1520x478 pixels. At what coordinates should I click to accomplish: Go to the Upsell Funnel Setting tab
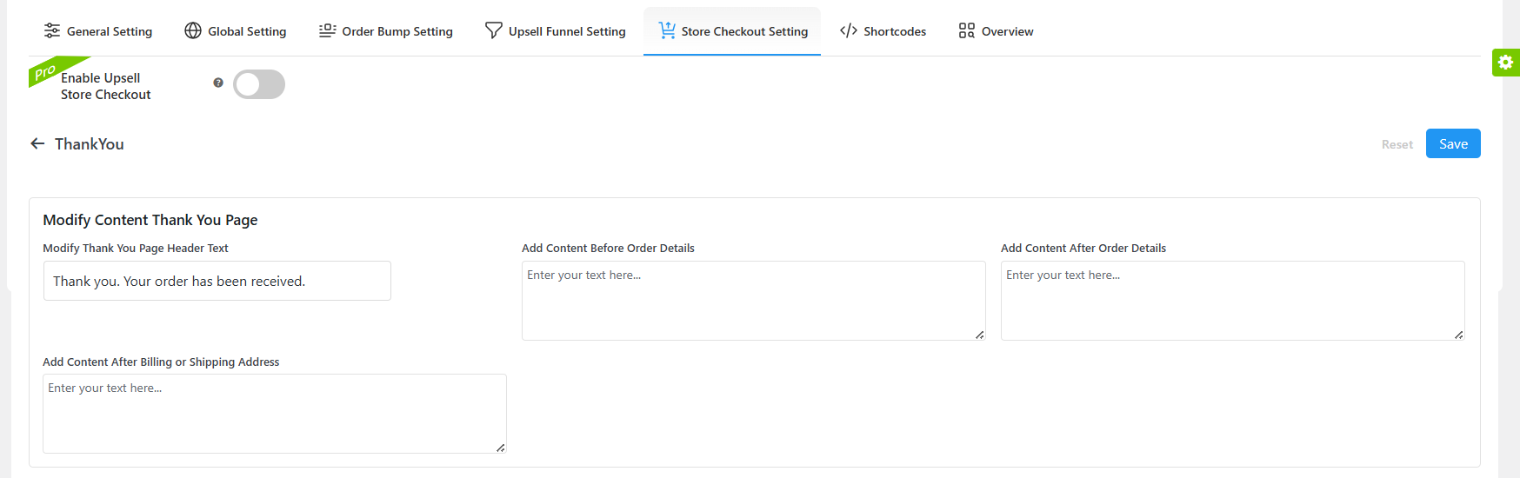[x=555, y=31]
